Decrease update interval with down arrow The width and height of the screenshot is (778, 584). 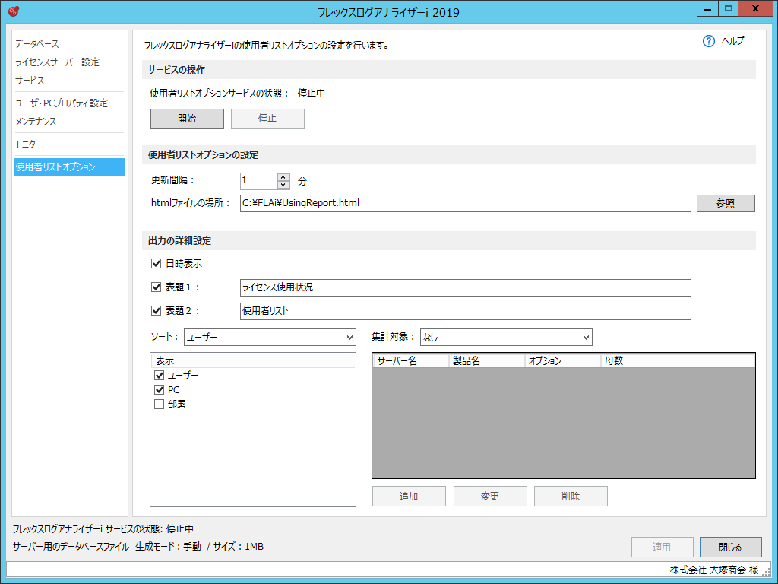click(283, 185)
